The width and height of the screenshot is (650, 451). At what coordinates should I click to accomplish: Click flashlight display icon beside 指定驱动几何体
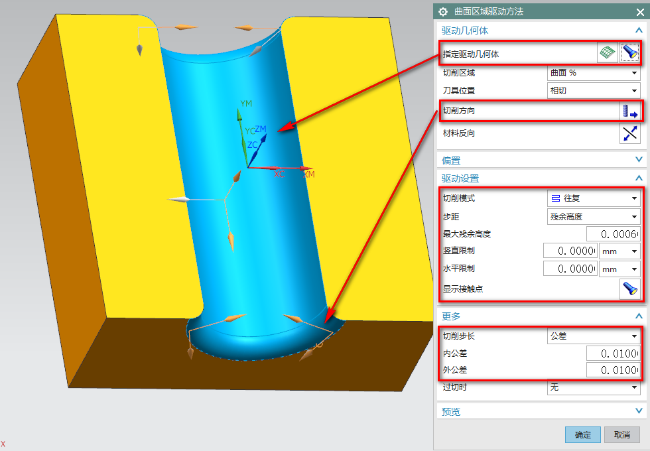[x=629, y=53]
